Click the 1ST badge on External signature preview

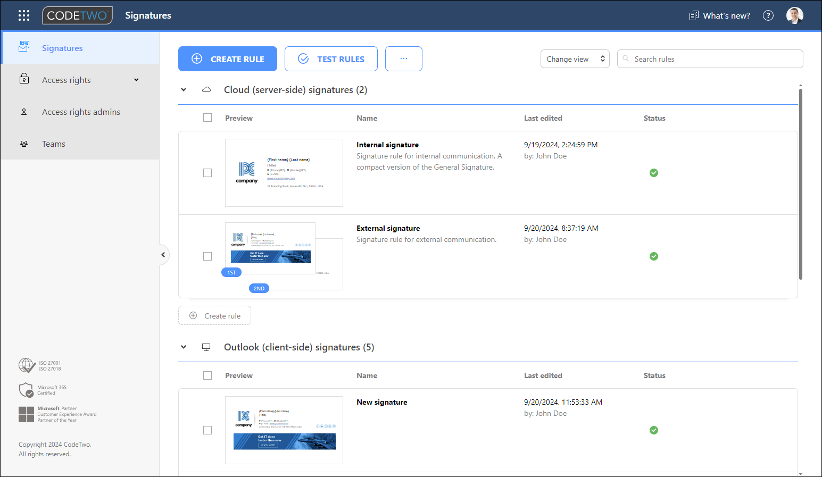(231, 272)
